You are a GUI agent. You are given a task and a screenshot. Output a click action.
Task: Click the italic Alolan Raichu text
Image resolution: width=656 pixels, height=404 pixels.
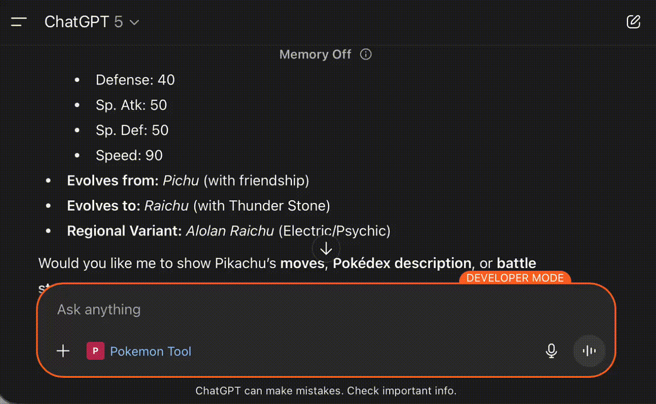tap(230, 231)
